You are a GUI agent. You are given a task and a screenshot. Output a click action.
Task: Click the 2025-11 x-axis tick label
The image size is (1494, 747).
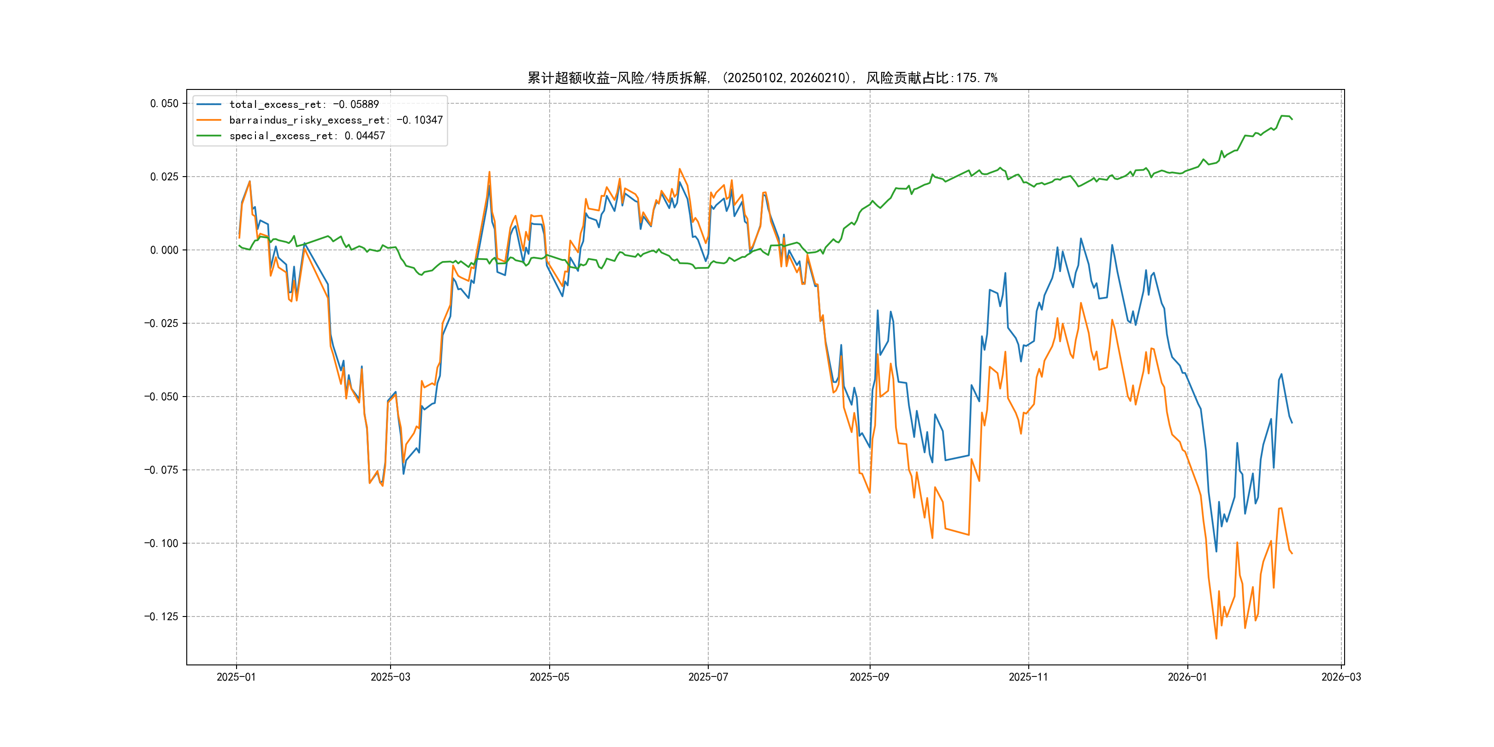(x=1028, y=677)
